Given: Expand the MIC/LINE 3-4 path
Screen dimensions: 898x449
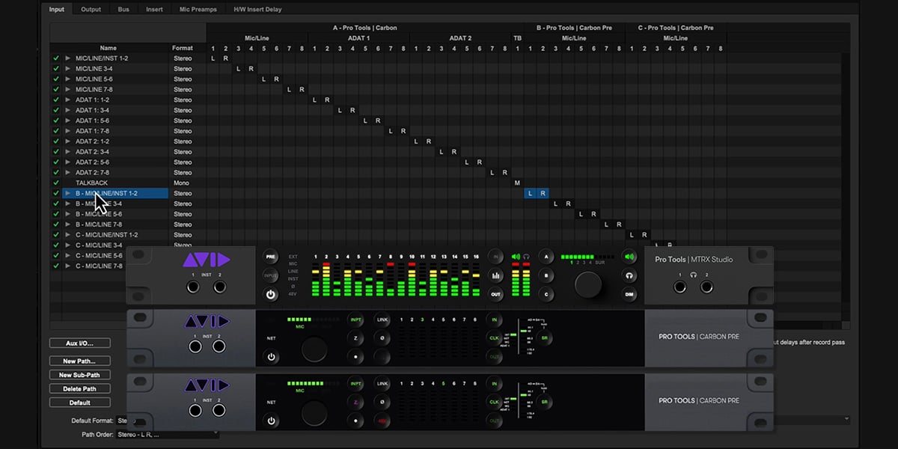Looking at the screenshot, I should point(67,69).
